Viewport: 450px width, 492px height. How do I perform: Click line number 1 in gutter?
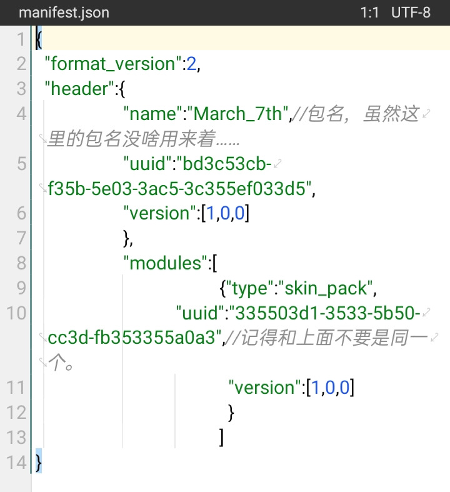pyautogui.click(x=21, y=39)
